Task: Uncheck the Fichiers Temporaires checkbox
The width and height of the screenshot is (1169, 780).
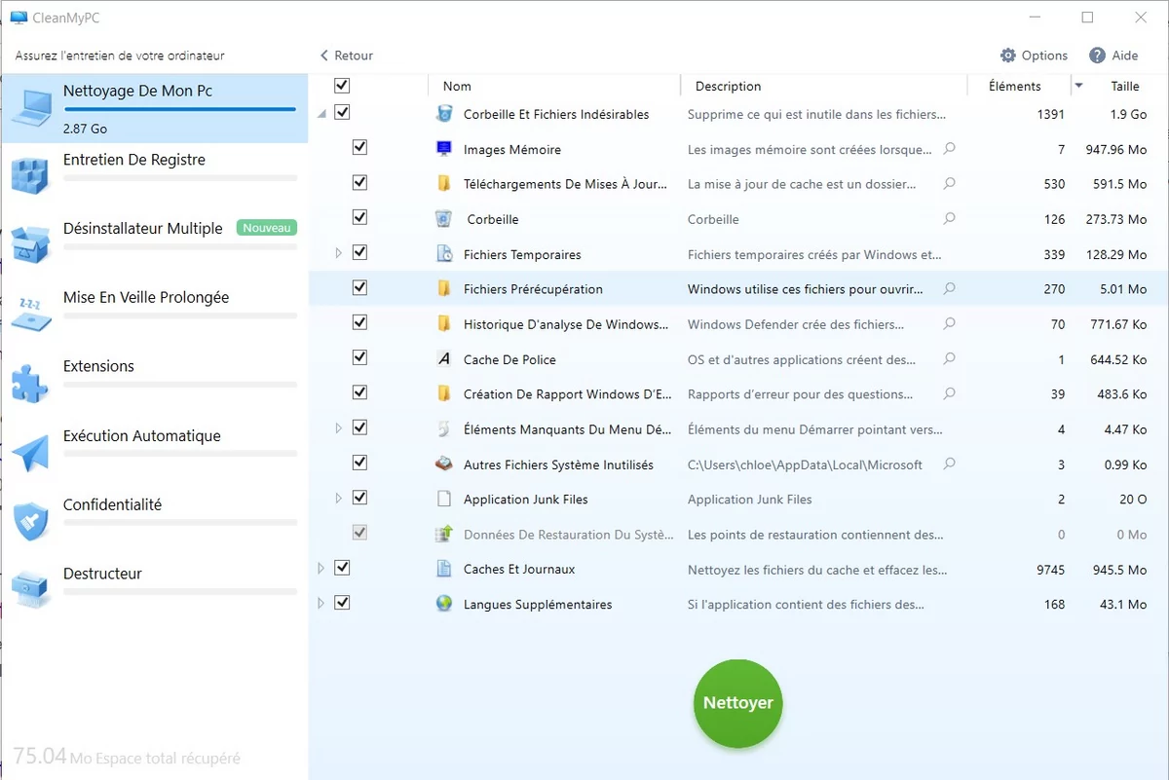Action: (359, 253)
